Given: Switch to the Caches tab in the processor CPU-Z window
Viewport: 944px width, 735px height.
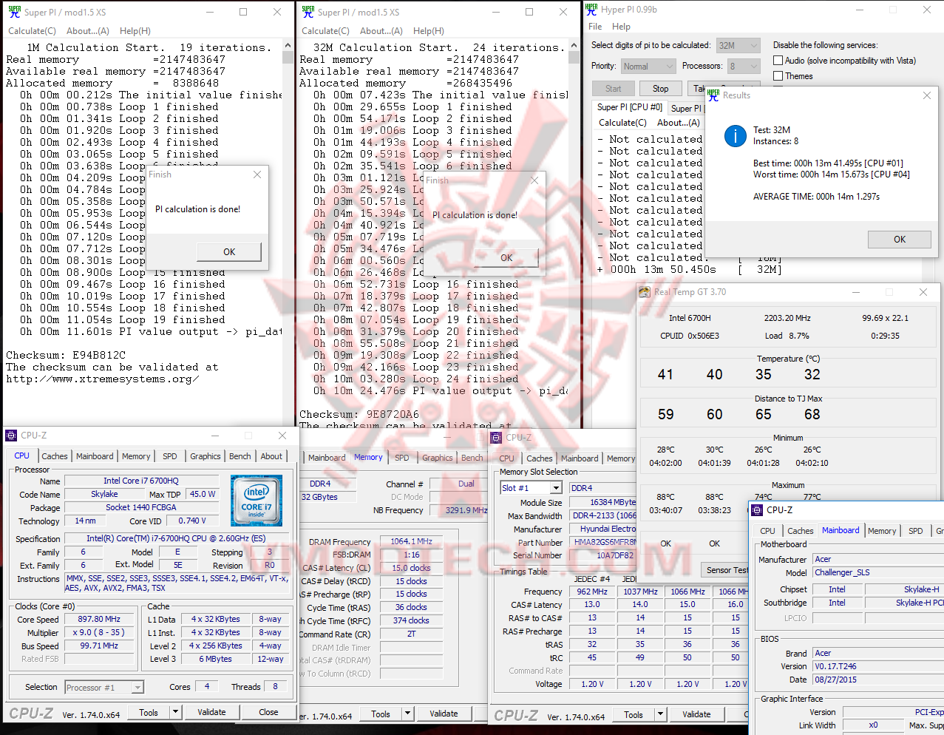Looking at the screenshot, I should (55, 456).
